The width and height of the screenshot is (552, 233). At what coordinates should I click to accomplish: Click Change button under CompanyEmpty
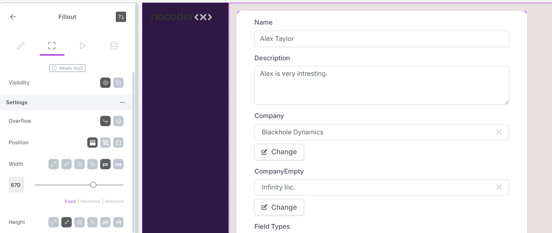(279, 207)
